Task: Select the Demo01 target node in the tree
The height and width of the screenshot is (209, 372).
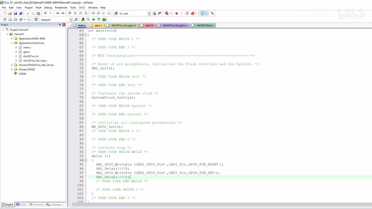Action: (19, 34)
